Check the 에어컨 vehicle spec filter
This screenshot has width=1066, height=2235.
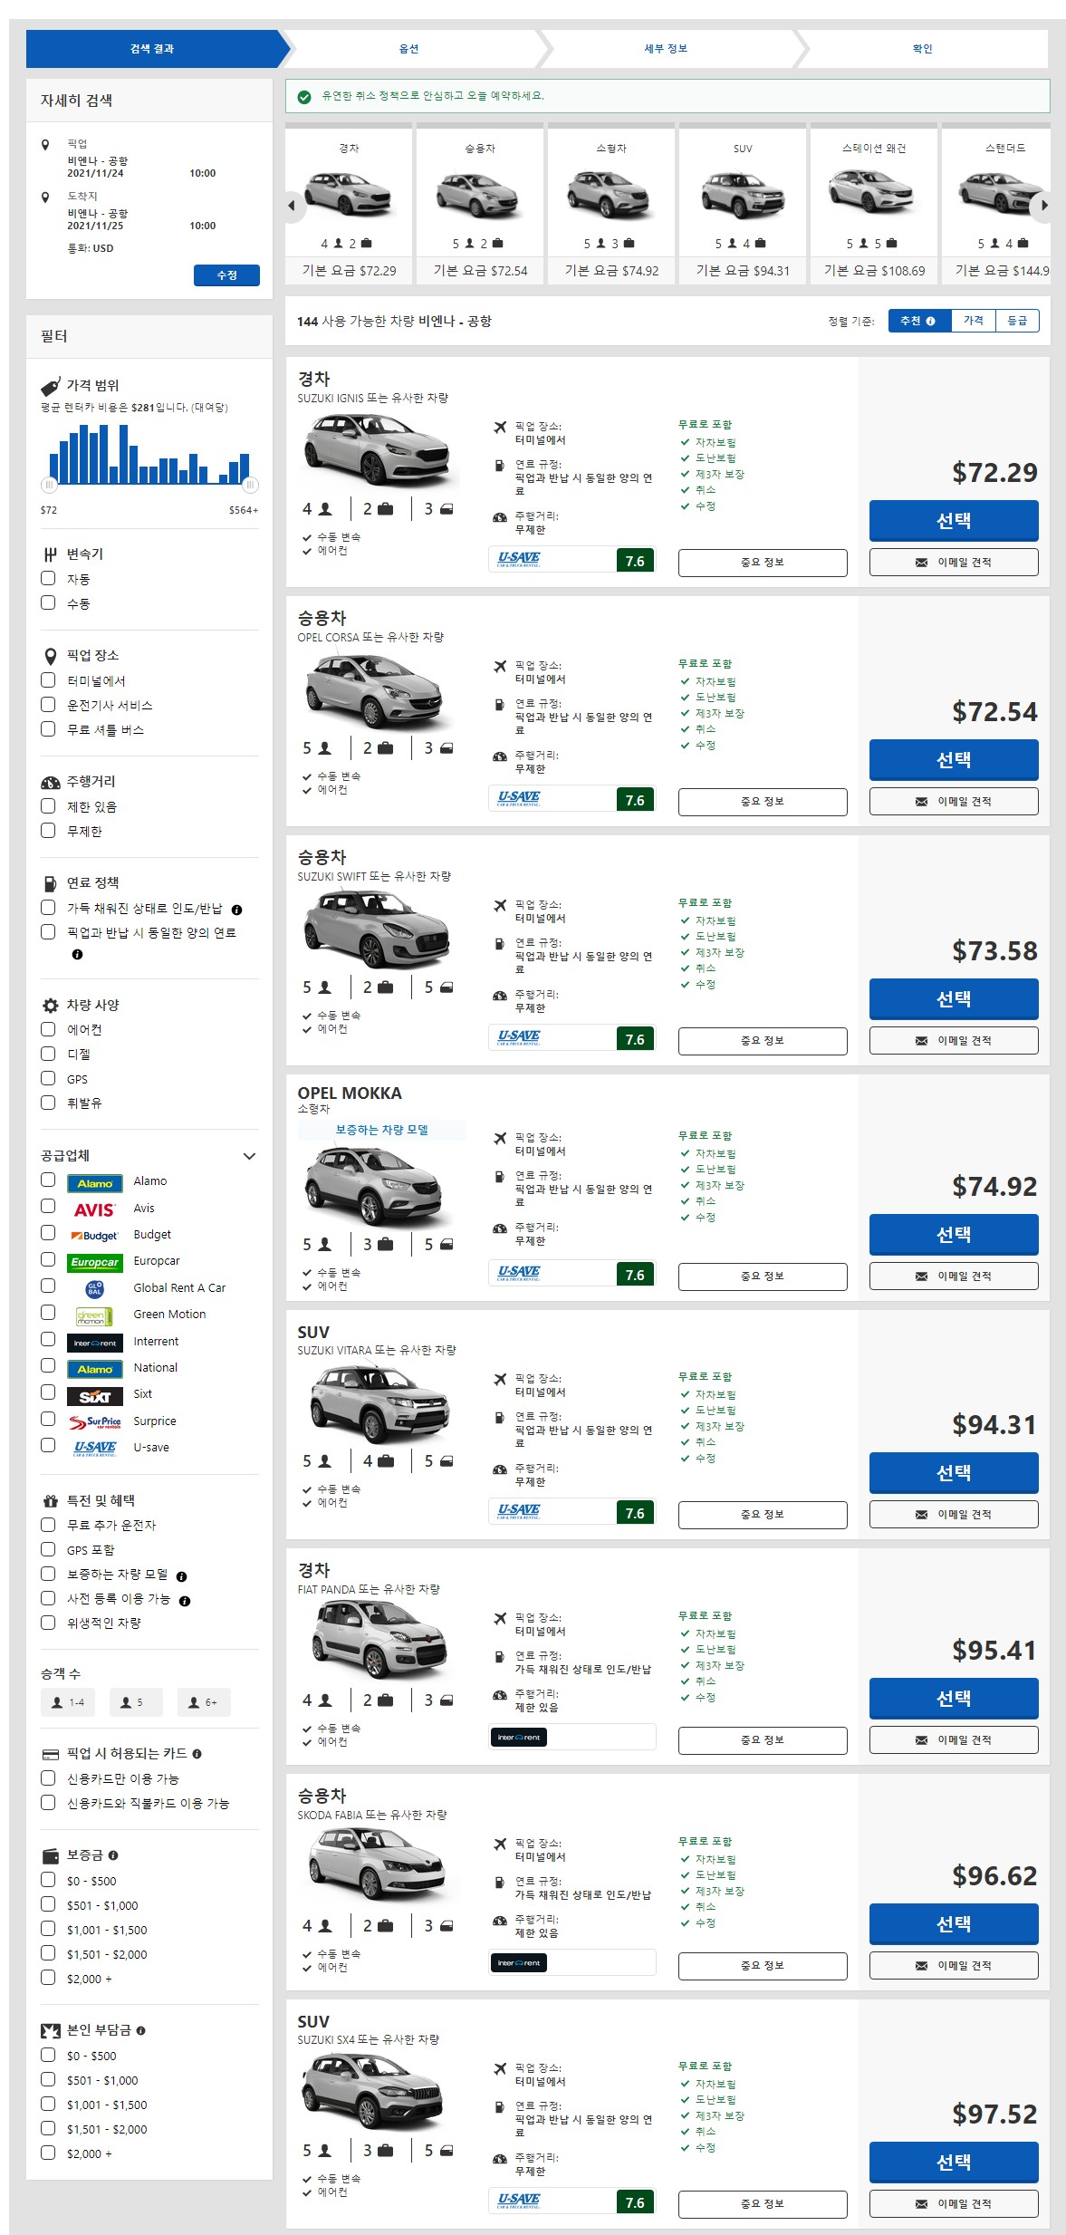tap(48, 1029)
